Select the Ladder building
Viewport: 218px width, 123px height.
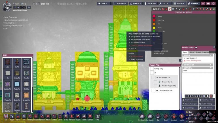tap(8, 63)
